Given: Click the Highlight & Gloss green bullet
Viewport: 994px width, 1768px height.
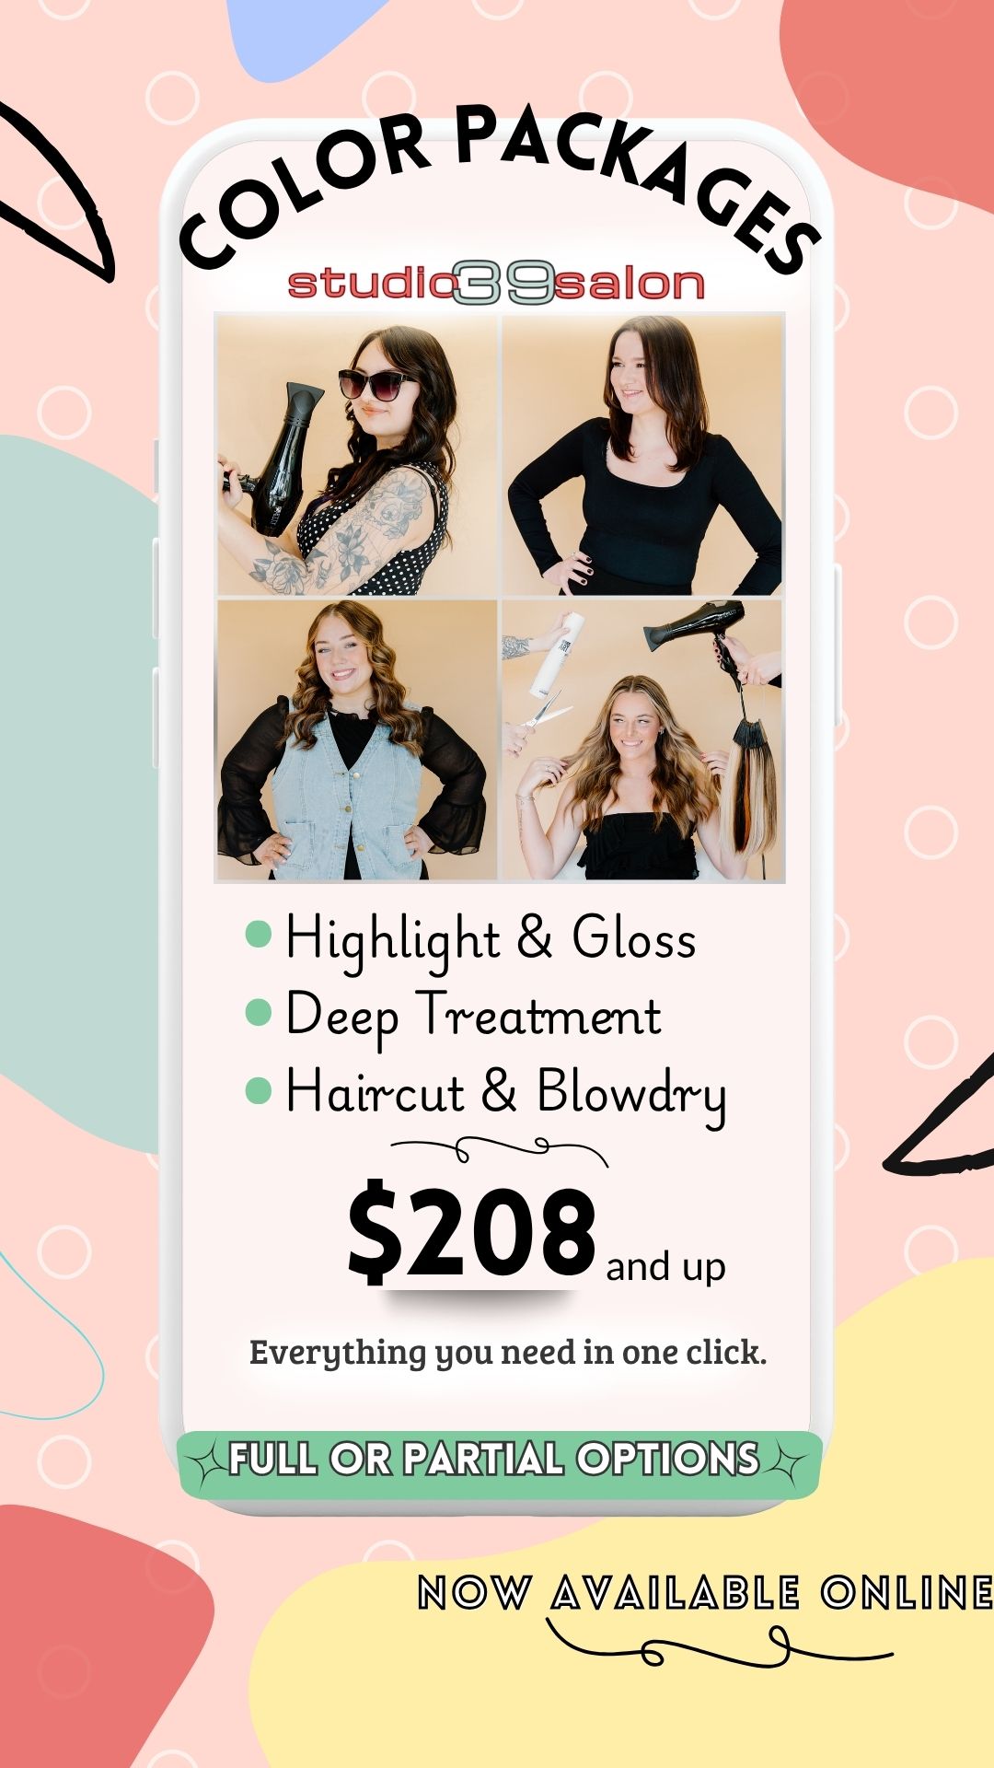Looking at the screenshot, I should pyautogui.click(x=259, y=936).
